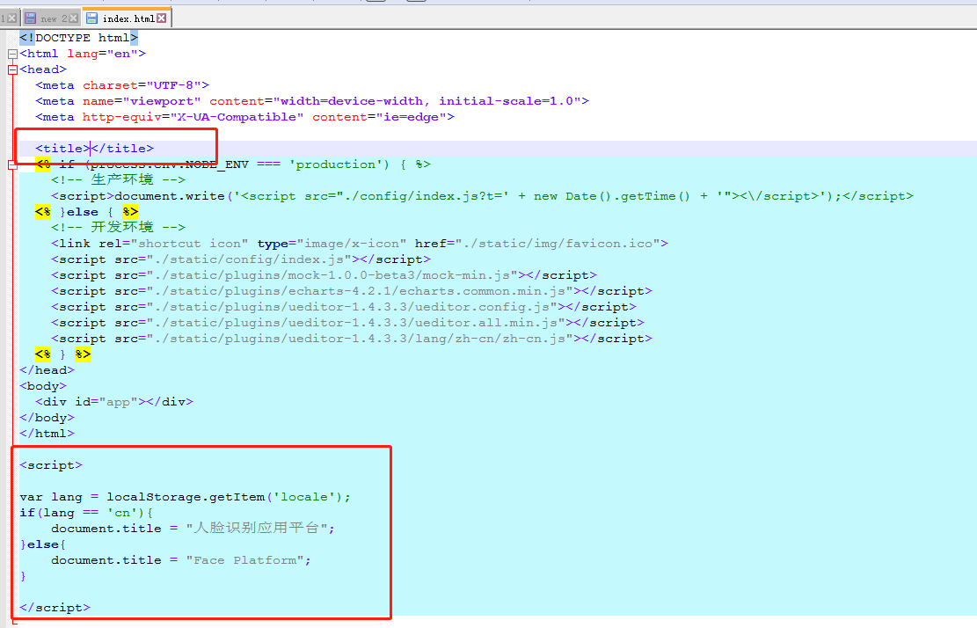Collapse the NODE_ENV if-block fold marker
The height and width of the screenshot is (628, 977).
(x=12, y=165)
